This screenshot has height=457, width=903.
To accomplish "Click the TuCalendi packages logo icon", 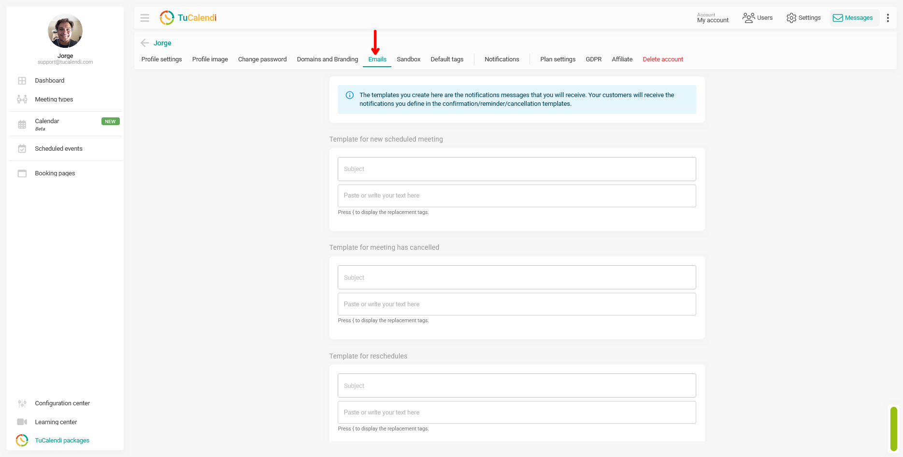I will [x=22, y=441].
